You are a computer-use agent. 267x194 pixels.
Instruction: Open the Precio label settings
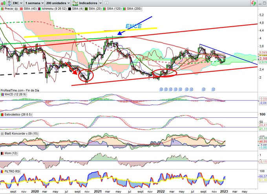tap(9, 9)
